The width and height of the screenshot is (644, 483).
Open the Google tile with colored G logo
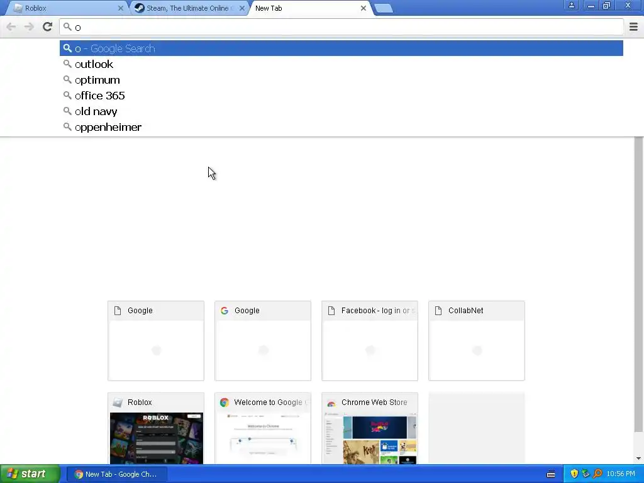click(262, 340)
